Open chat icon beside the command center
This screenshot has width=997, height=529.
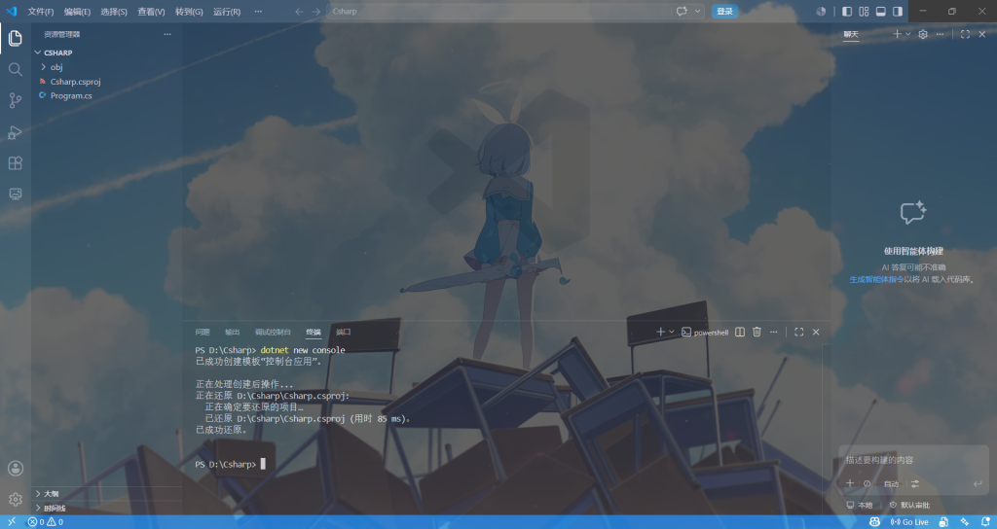(682, 12)
